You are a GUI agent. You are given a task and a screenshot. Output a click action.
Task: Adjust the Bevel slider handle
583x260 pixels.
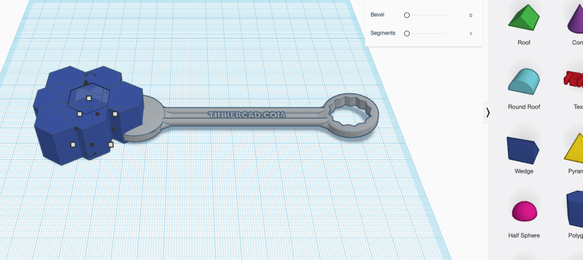click(407, 15)
